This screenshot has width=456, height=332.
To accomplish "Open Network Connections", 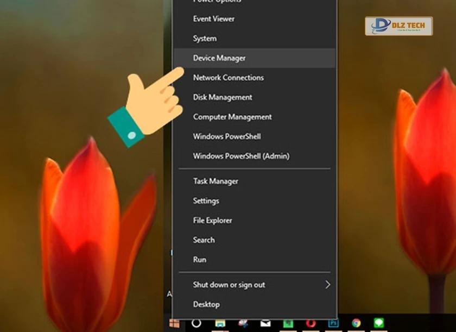I will [228, 78].
